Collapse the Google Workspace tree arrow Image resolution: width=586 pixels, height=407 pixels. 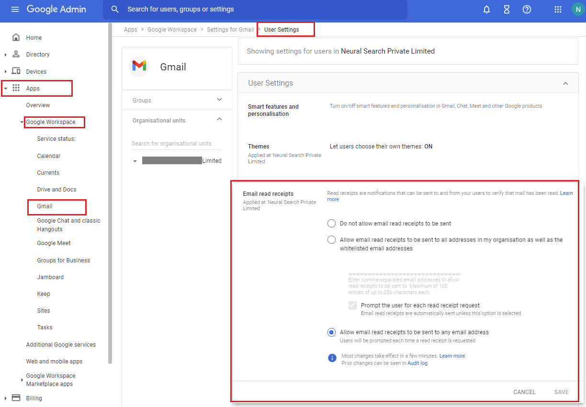coord(22,123)
